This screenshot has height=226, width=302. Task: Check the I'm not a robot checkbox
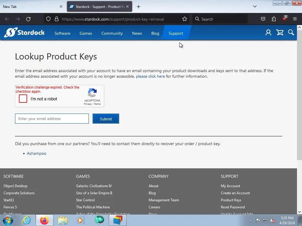click(x=23, y=99)
